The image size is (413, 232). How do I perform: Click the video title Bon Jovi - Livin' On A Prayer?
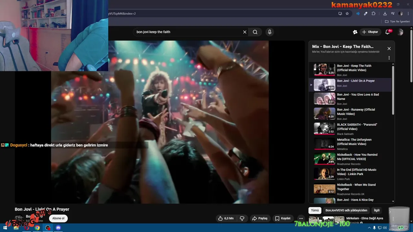click(x=42, y=209)
